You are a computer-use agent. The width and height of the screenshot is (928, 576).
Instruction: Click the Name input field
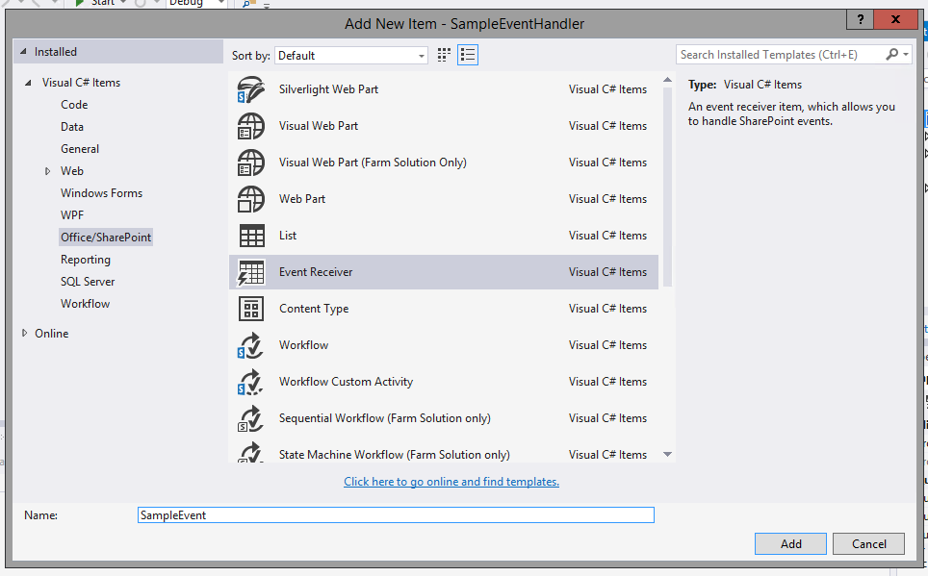[395, 514]
